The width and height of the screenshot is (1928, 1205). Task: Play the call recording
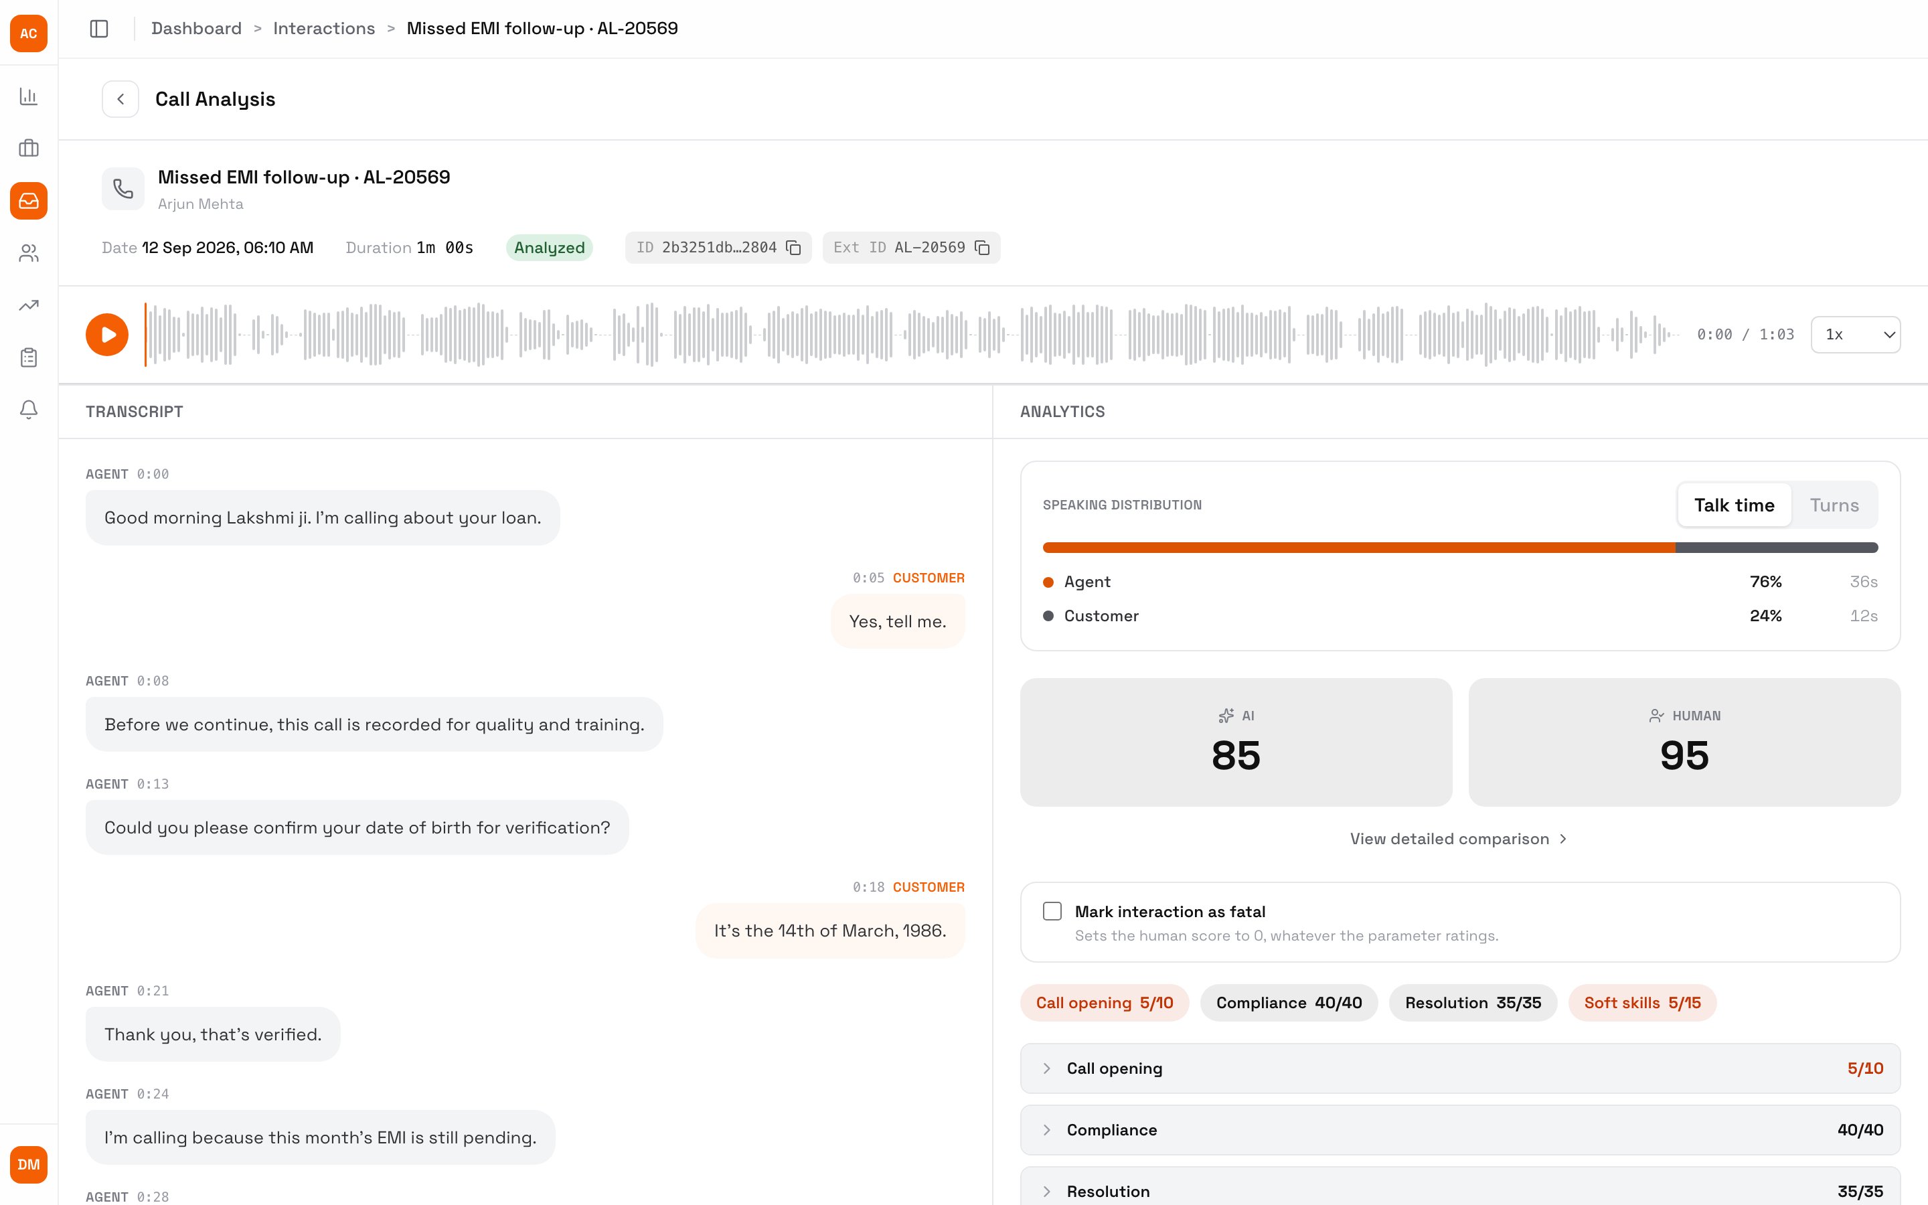tap(106, 335)
